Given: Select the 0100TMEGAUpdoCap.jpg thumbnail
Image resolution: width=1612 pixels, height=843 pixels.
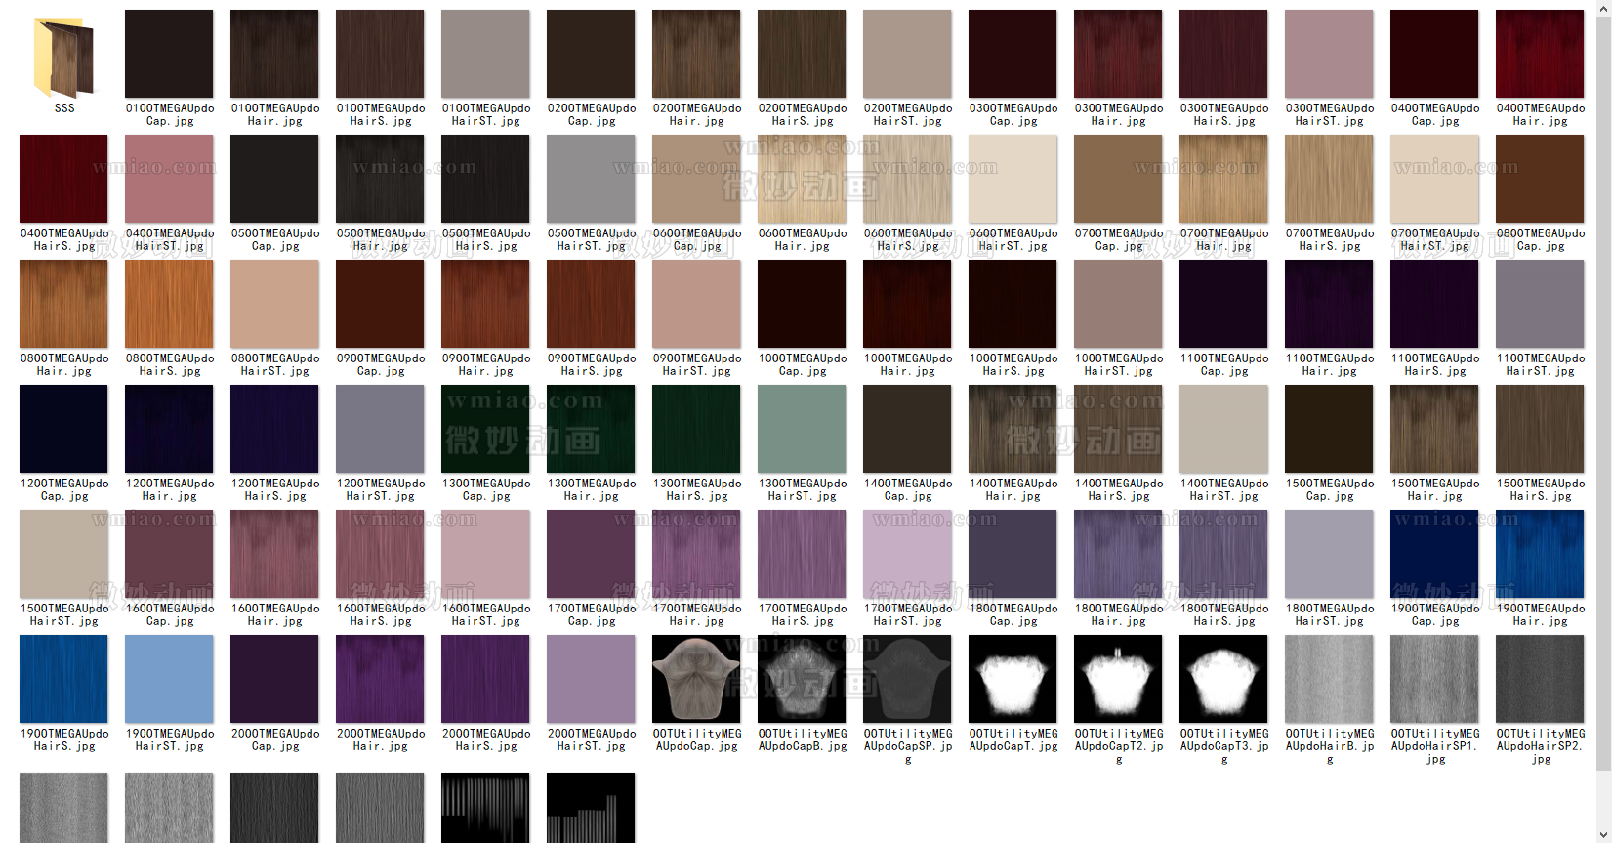Looking at the screenshot, I should coord(169,55).
